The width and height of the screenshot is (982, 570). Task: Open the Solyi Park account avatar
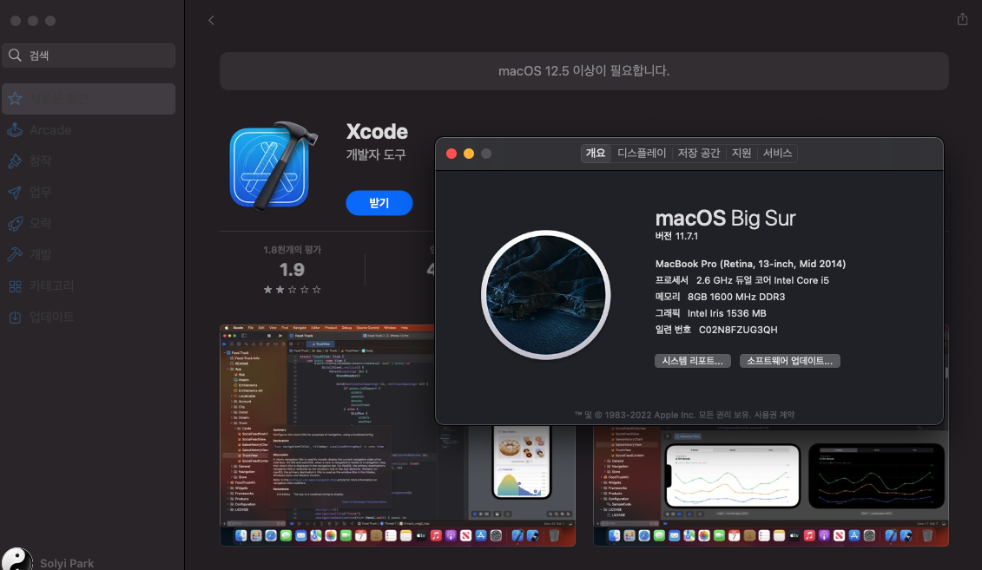16,560
